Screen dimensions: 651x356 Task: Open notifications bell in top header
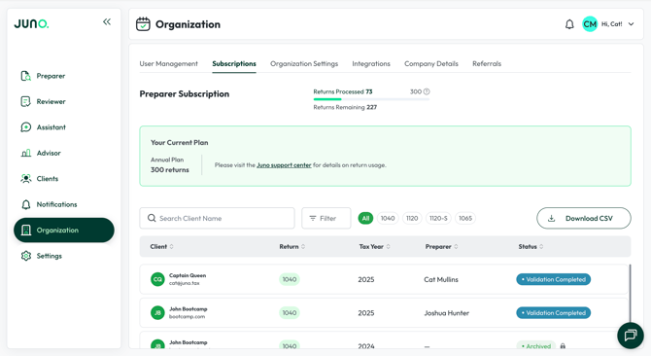[569, 24]
